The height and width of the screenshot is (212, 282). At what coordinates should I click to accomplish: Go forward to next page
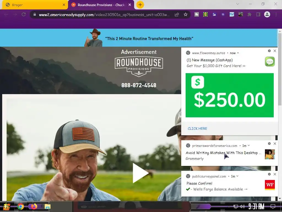15,15
